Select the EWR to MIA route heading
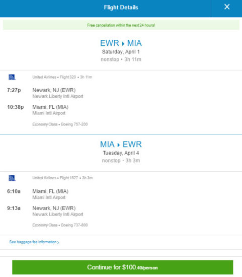This screenshot has height=277, width=242. (121, 43)
